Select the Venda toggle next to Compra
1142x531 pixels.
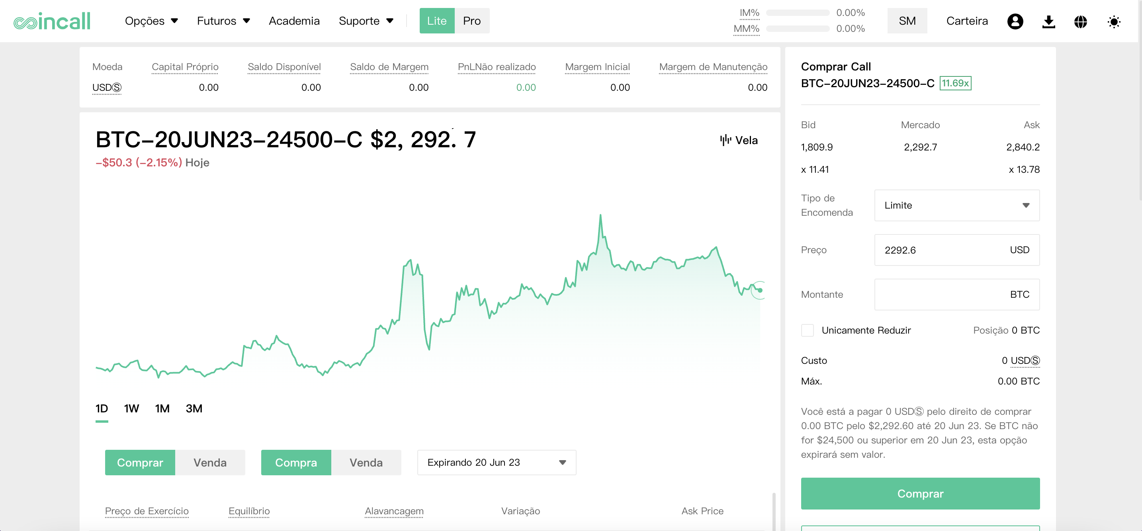pos(366,462)
